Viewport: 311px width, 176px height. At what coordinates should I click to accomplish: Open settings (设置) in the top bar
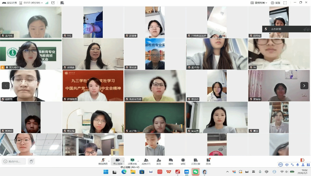(x=275, y=3)
